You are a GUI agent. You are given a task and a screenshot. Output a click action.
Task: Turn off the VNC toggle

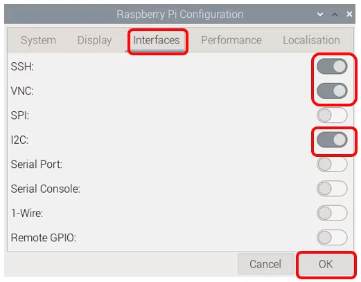332,91
